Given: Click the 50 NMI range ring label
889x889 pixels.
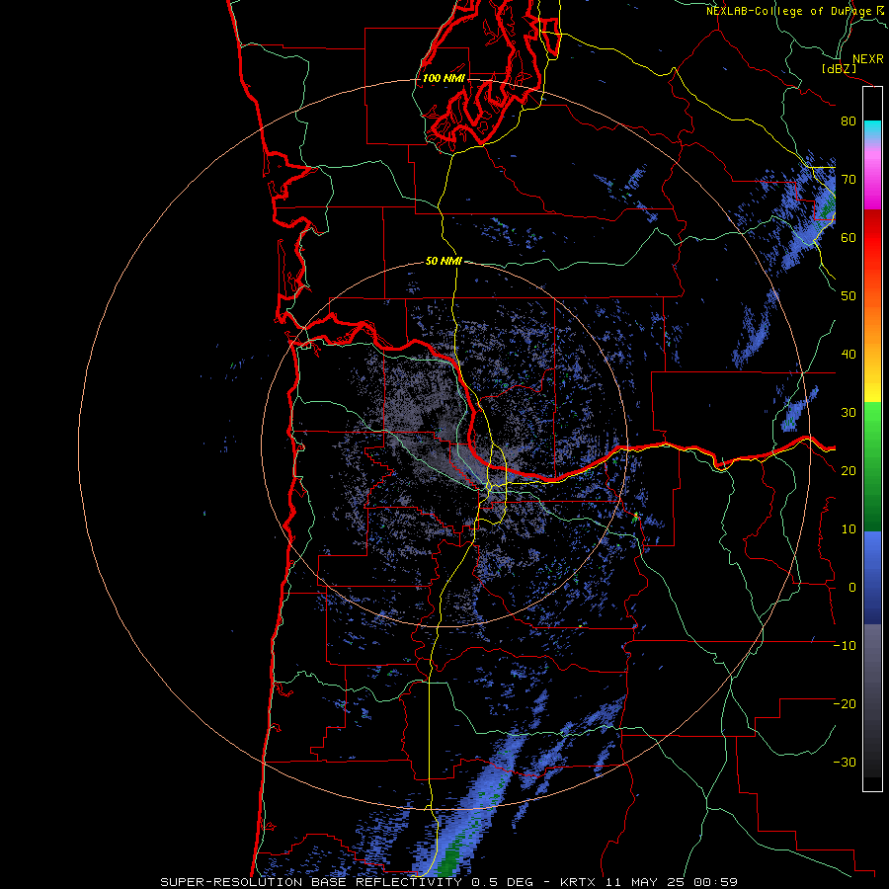Looking at the screenshot, I should (444, 262).
